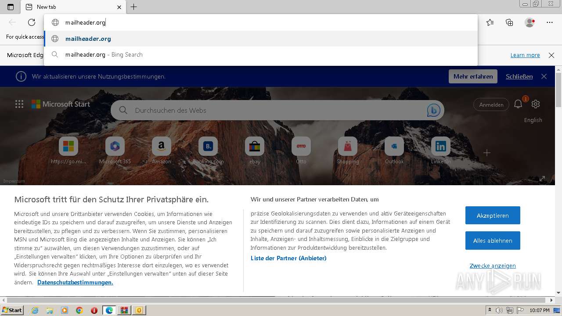Click the Mehr erfahren button
Viewport: 562px width, 316px height.
click(x=473, y=76)
